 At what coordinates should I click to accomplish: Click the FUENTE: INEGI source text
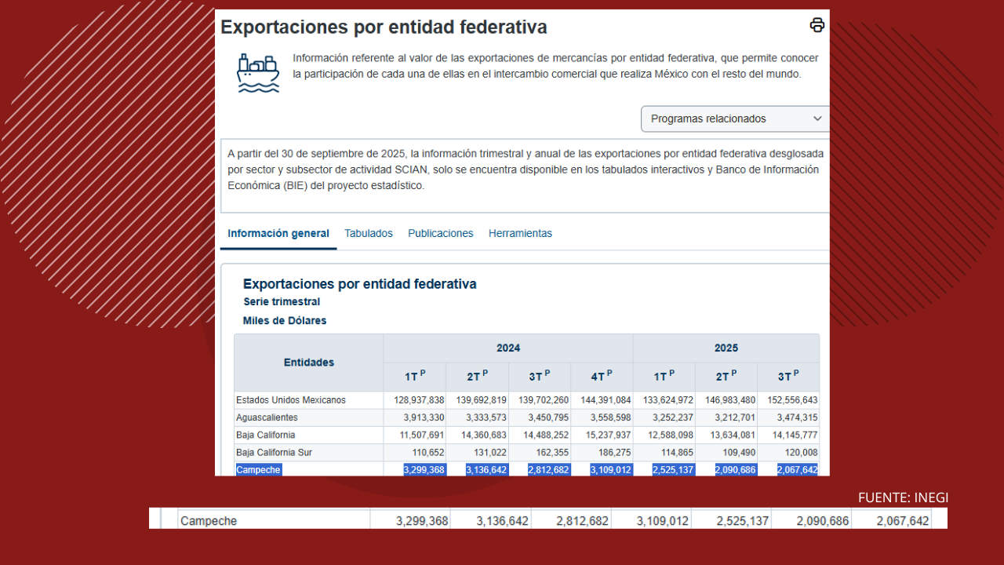click(903, 498)
